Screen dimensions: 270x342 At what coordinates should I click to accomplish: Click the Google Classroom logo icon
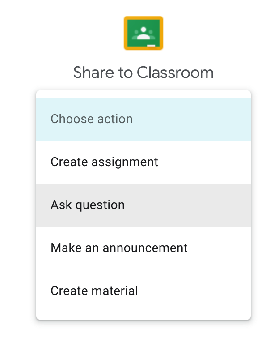click(x=143, y=33)
